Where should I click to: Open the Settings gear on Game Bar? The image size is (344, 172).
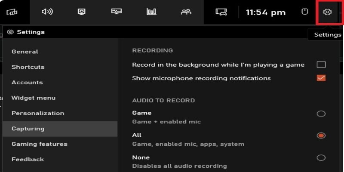tap(327, 12)
